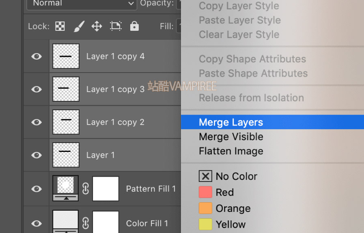This screenshot has width=364, height=233.
Task: Click the prevent artboard auto-nesting lock icon
Action: (116, 26)
